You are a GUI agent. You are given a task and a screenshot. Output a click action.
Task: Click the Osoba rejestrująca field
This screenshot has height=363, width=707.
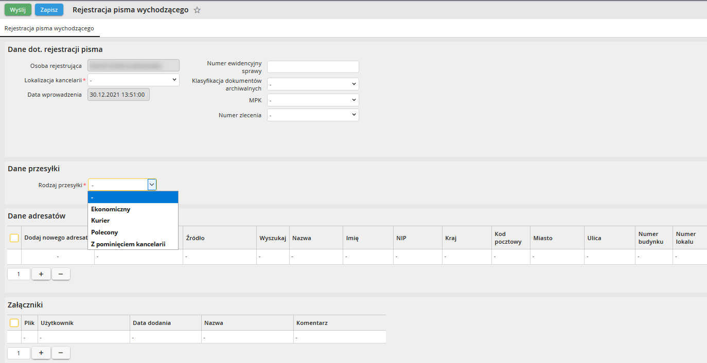(134, 65)
